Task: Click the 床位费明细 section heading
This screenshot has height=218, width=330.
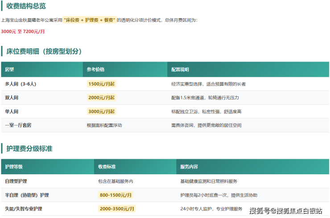Action: 44,51
